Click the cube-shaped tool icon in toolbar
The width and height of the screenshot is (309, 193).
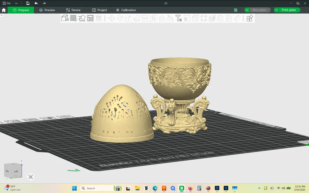click(x=195, y=18)
